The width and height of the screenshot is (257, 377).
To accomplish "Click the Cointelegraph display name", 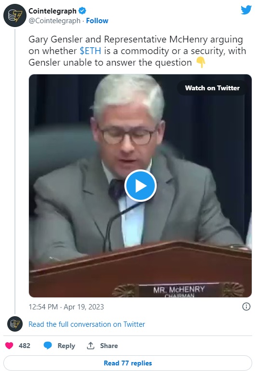I will [x=53, y=11].
